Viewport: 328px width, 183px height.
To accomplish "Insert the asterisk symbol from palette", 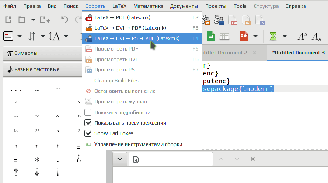I will (x=37, y=160).
